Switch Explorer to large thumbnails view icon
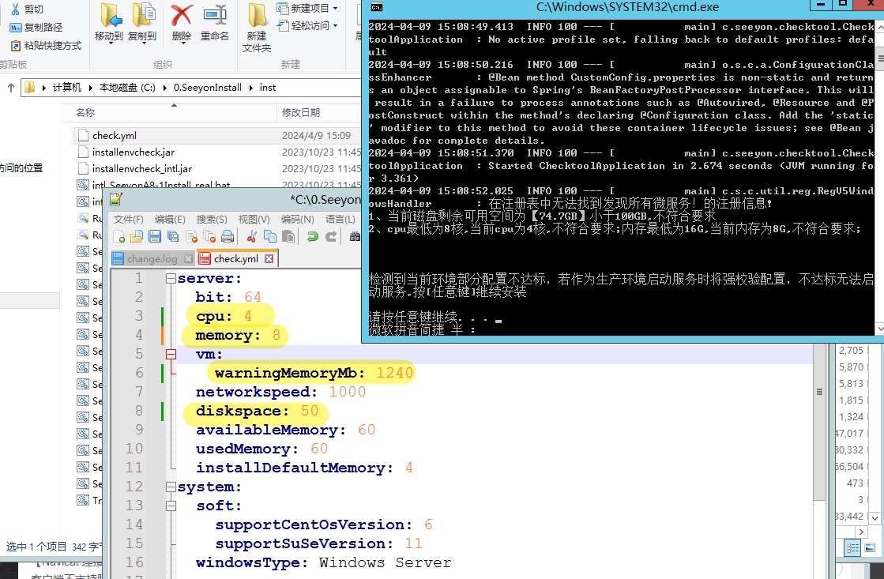This screenshot has height=579, width=884. (x=869, y=547)
